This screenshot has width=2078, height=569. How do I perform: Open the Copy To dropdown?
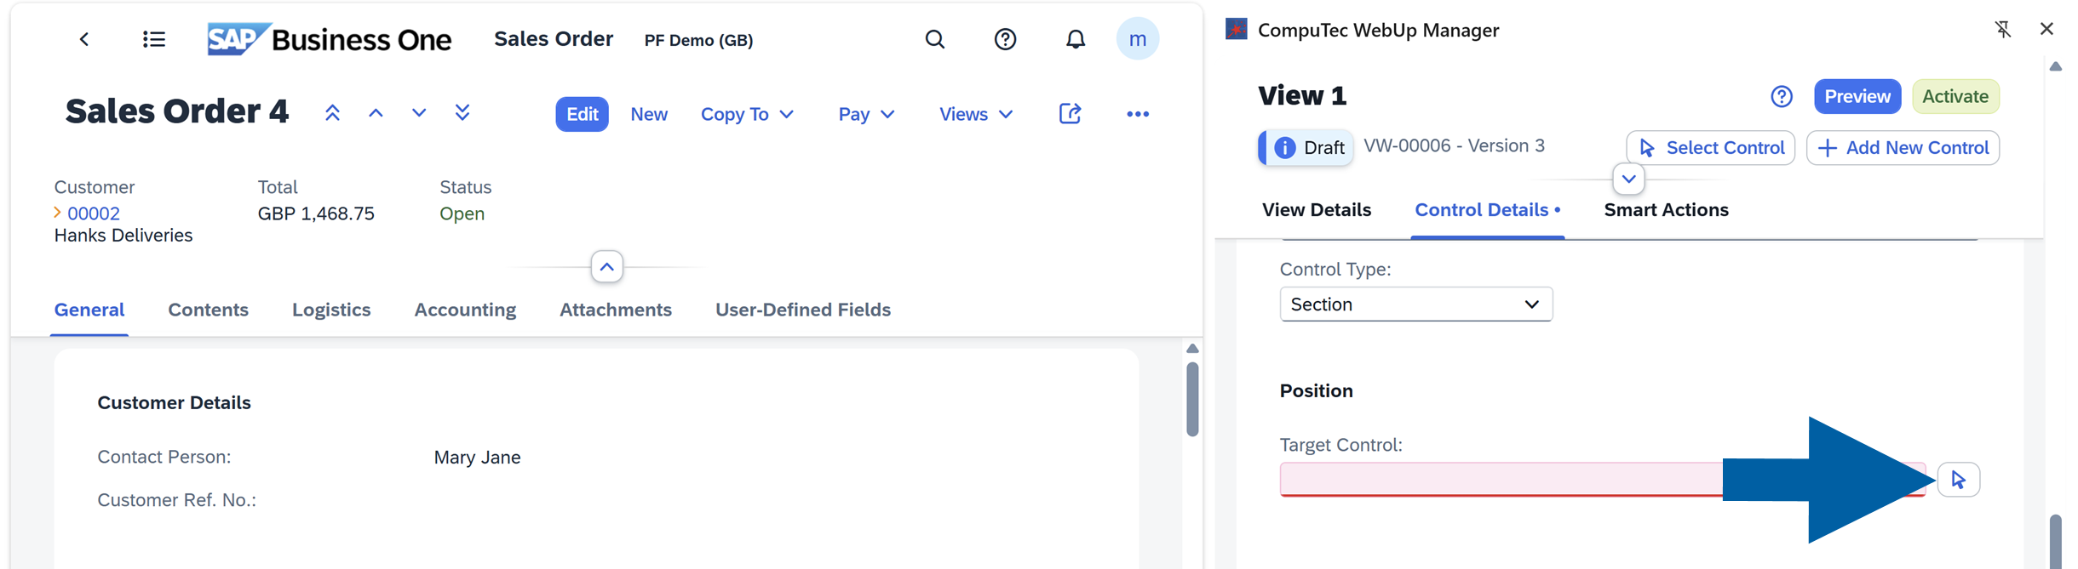pyautogui.click(x=747, y=114)
